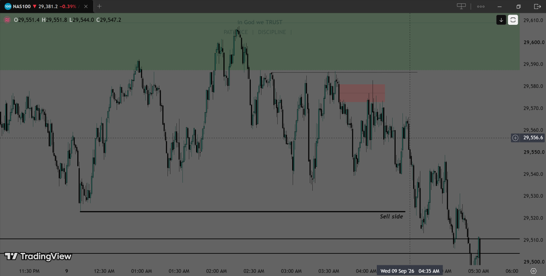The width and height of the screenshot is (546, 276).
Task: Click the TradingView logo
Action: [x=38, y=256]
